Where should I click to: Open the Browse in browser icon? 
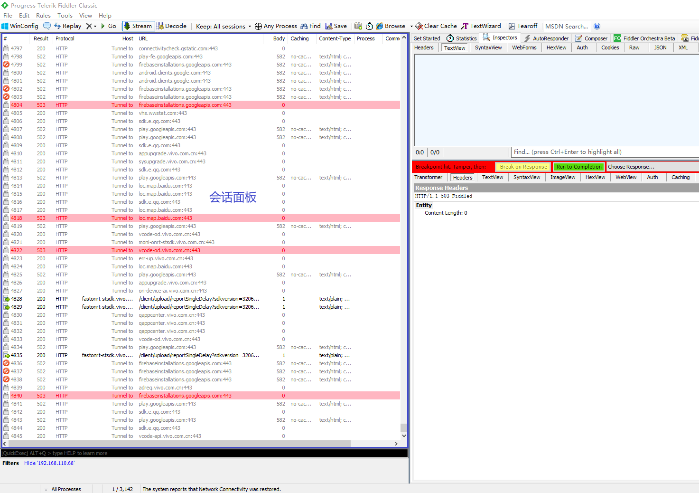pyautogui.click(x=391, y=26)
